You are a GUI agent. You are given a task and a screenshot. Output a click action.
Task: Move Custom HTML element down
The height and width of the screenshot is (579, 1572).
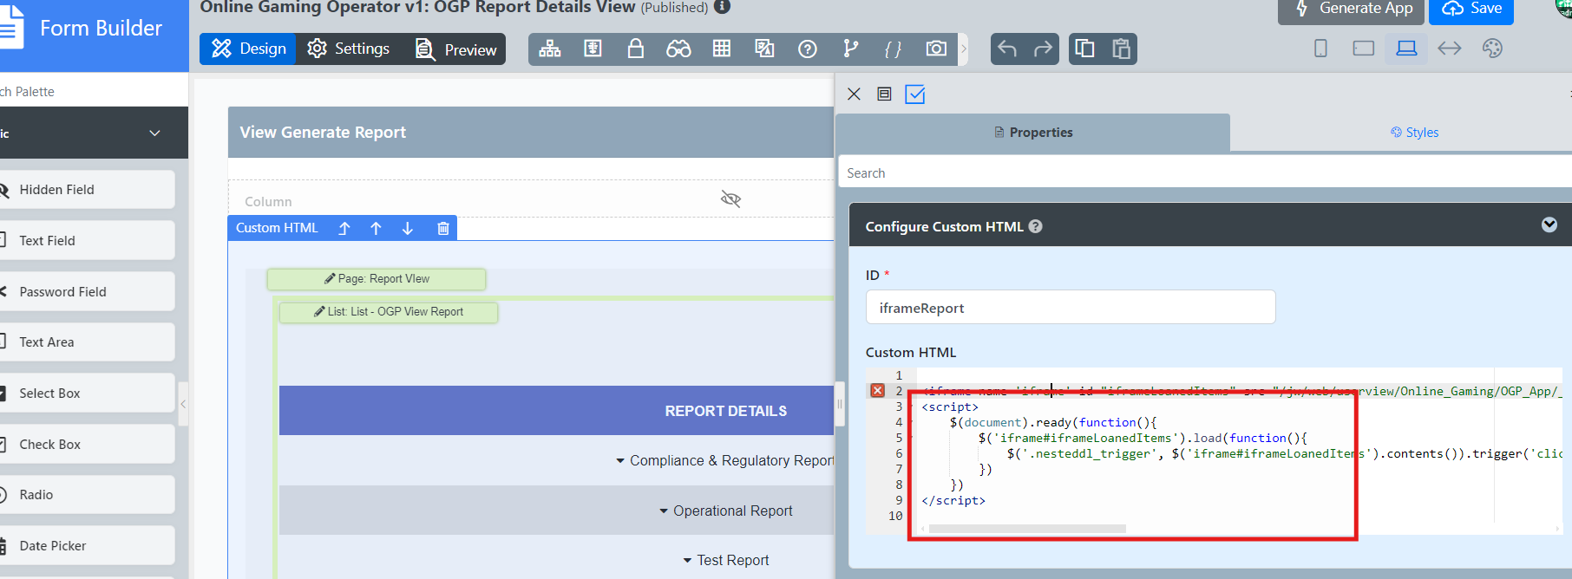pyautogui.click(x=408, y=228)
